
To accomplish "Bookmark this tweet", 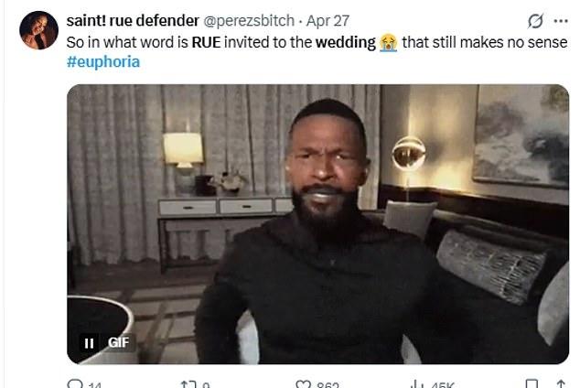I will pyautogui.click(x=532, y=383).
